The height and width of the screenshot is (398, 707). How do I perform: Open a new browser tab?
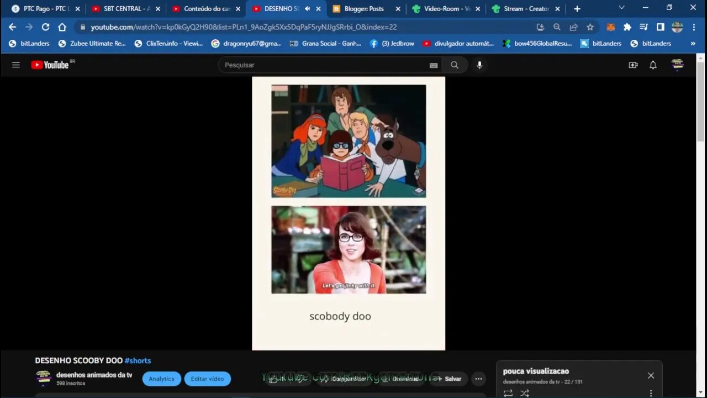tap(577, 9)
